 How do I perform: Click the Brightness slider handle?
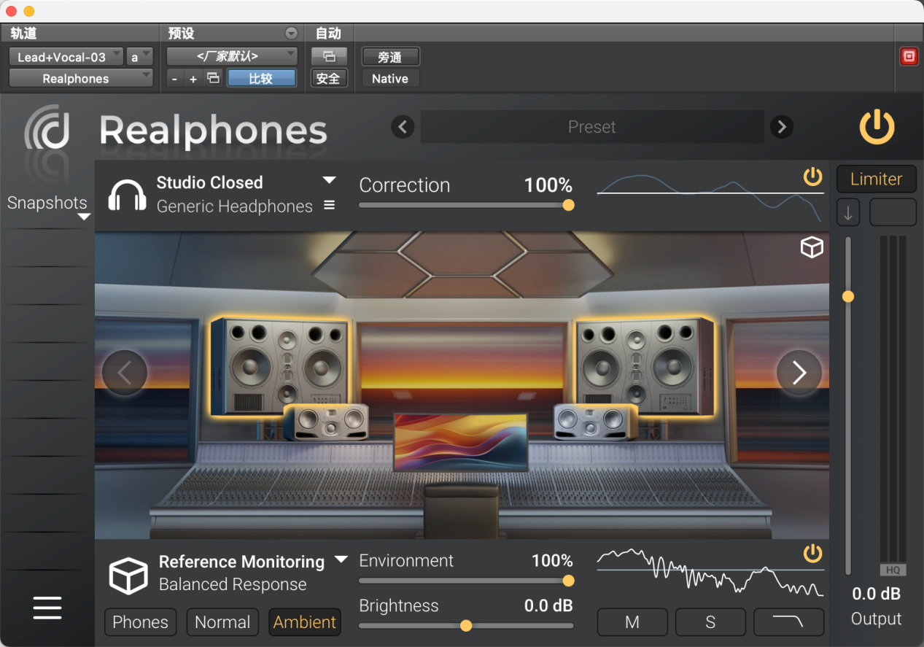466,626
